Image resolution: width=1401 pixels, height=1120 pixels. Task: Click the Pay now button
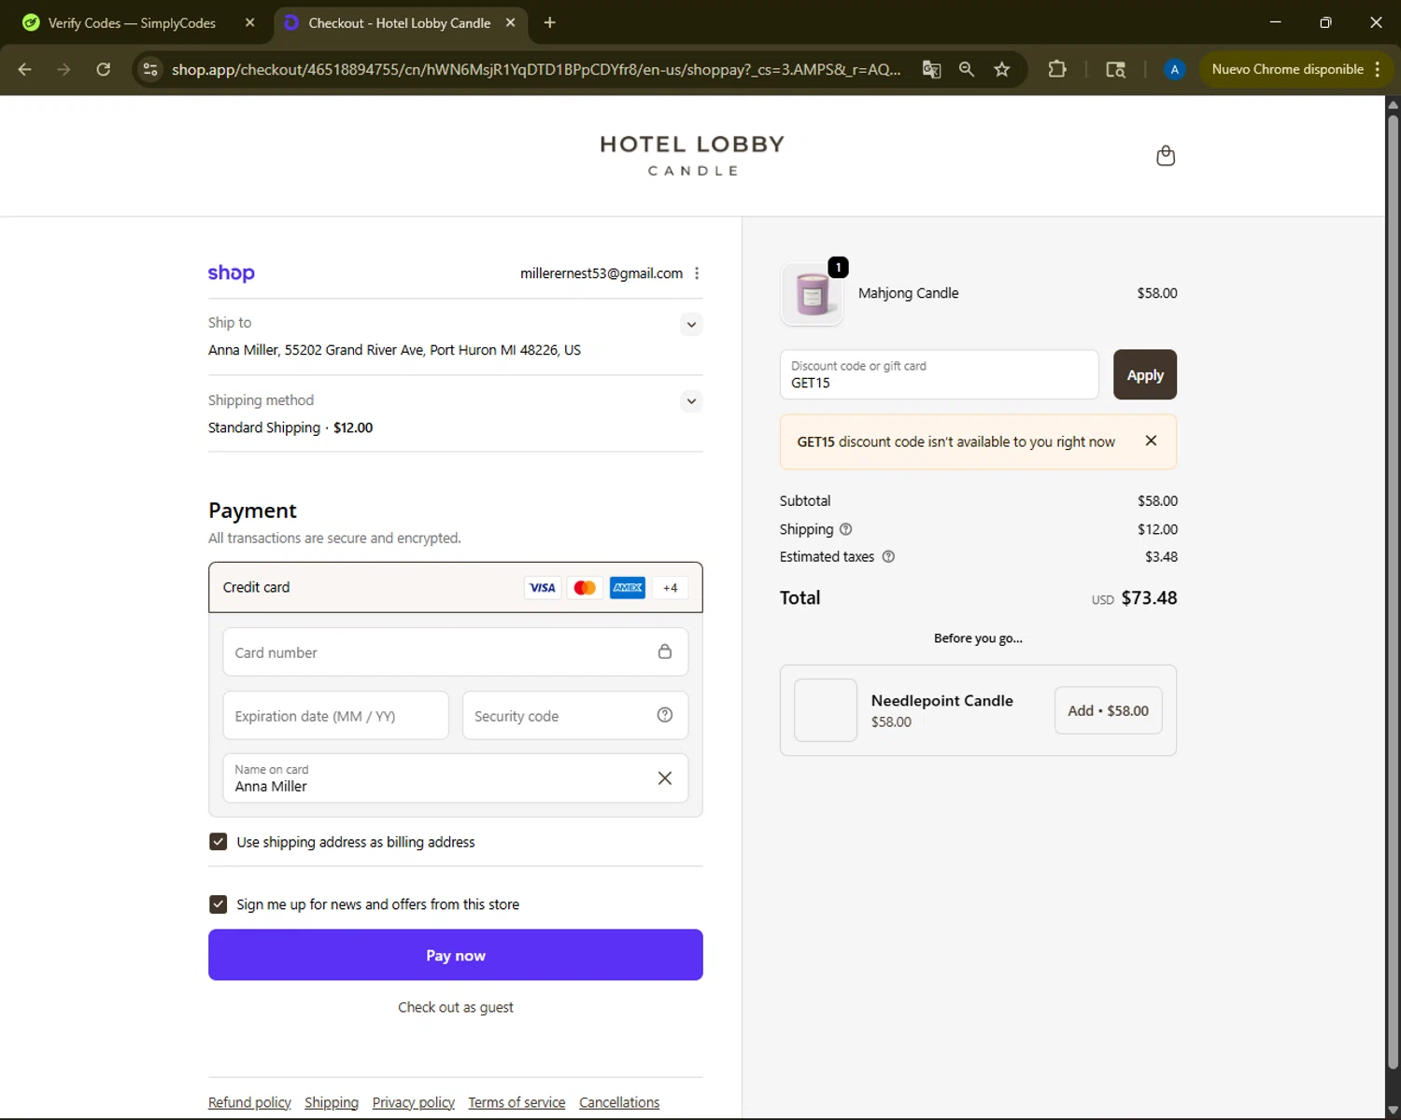click(x=456, y=955)
